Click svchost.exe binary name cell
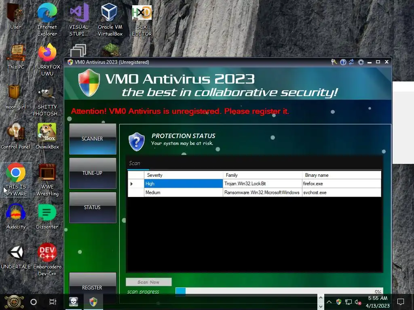This screenshot has height=310, width=414. pos(342,193)
